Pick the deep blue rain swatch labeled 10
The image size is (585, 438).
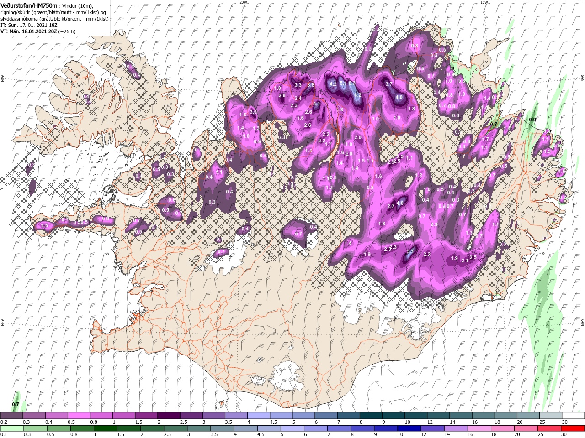coord(409,428)
